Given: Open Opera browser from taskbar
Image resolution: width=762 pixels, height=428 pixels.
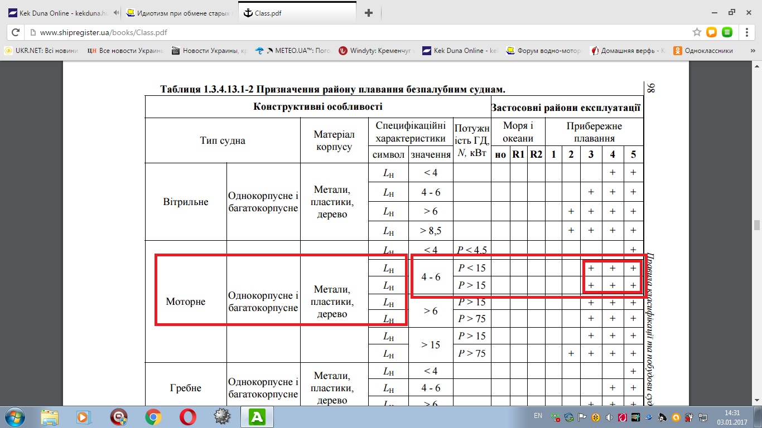Looking at the screenshot, I should (x=187, y=416).
